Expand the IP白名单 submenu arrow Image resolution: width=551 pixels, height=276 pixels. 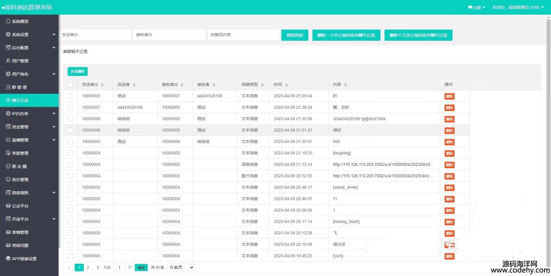(54, 114)
